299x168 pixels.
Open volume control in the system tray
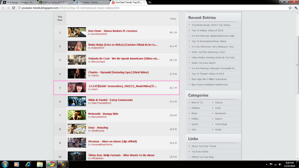280,164
